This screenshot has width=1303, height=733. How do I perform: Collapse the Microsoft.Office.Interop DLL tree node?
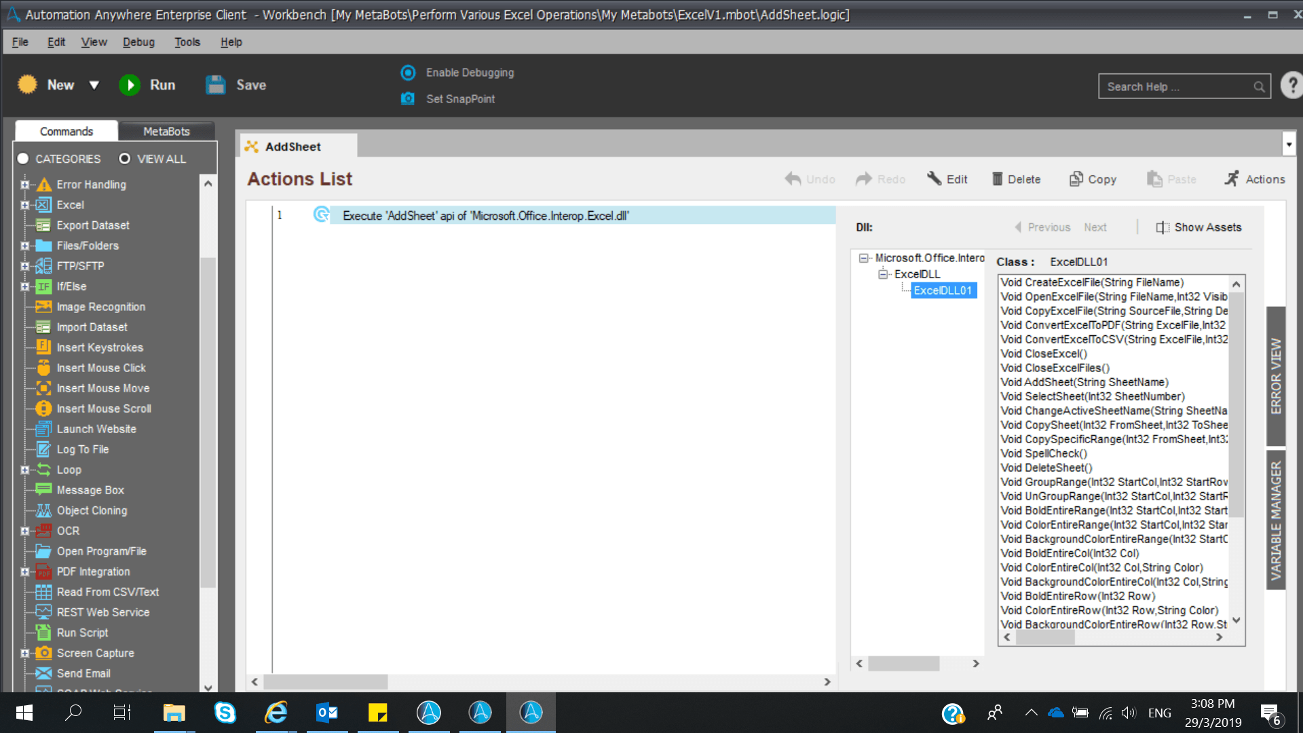(863, 258)
